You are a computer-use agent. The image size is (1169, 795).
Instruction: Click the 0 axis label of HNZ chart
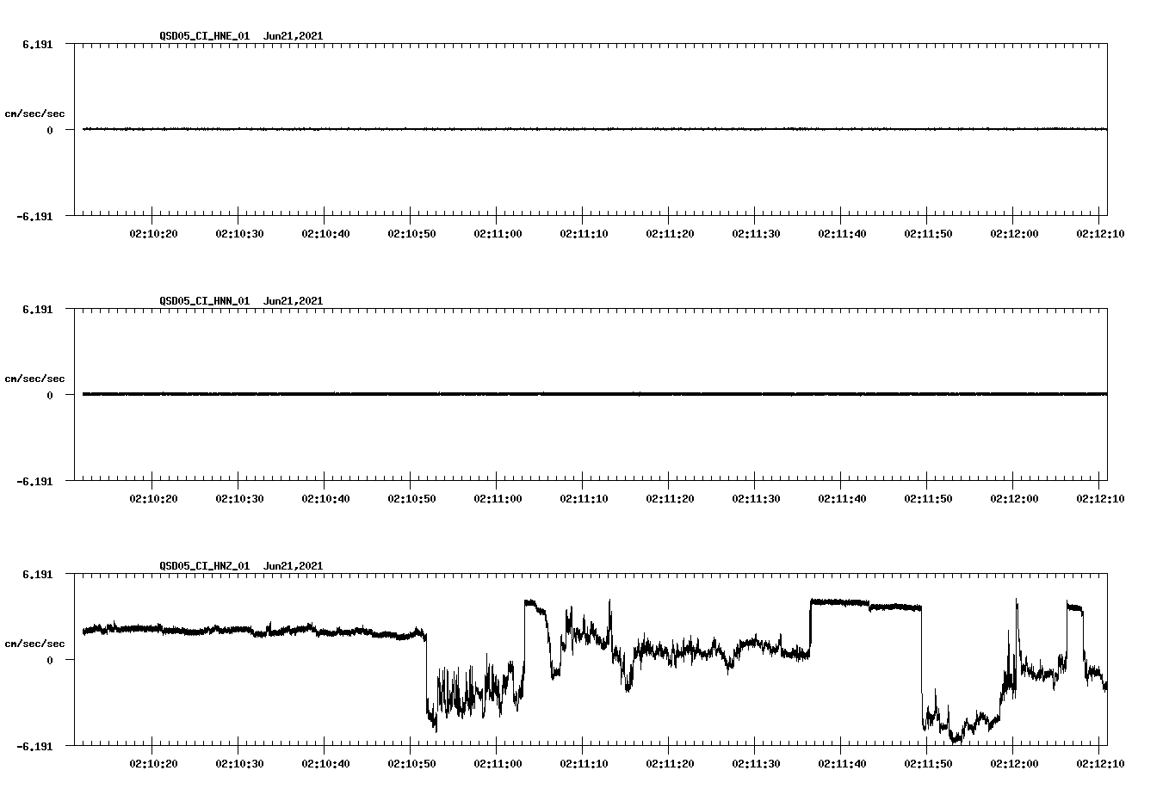50,660
